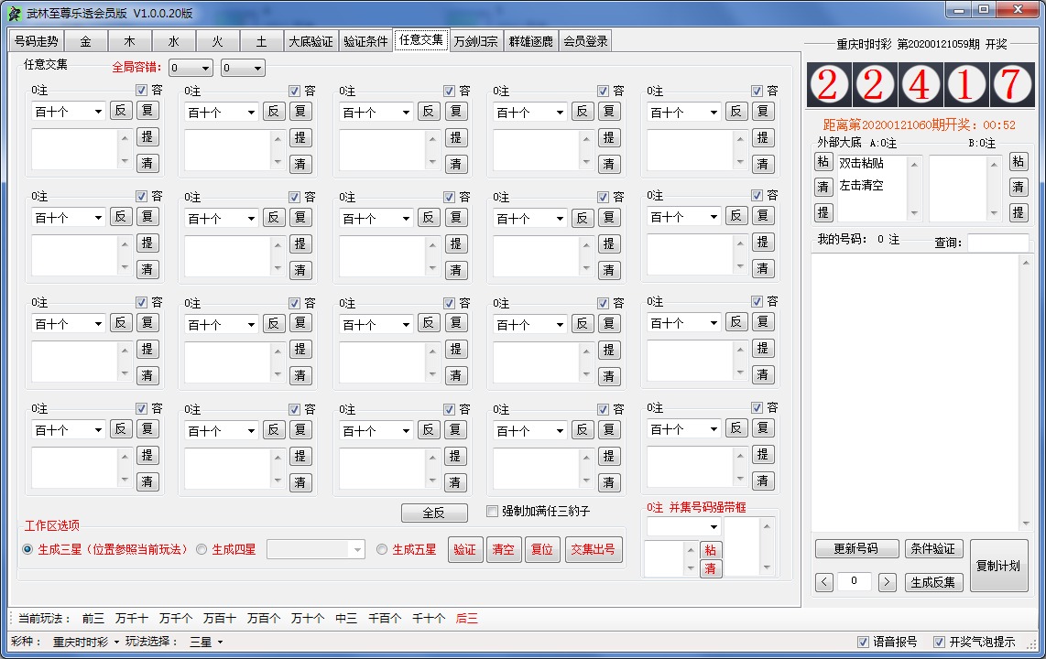Viewport: 1046px width, 659px height.
Task: Select the 生成四星 radio button
Action: (200, 549)
